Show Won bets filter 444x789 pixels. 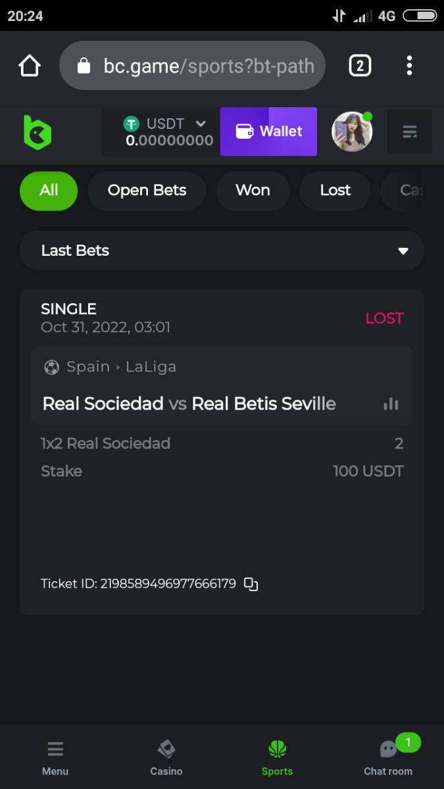point(253,191)
